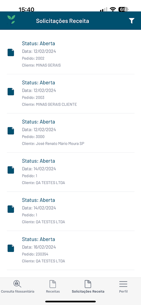The image size is (141, 305).
Task: Switch to Solicitações Receita tab
Action: pyautogui.click(x=88, y=287)
